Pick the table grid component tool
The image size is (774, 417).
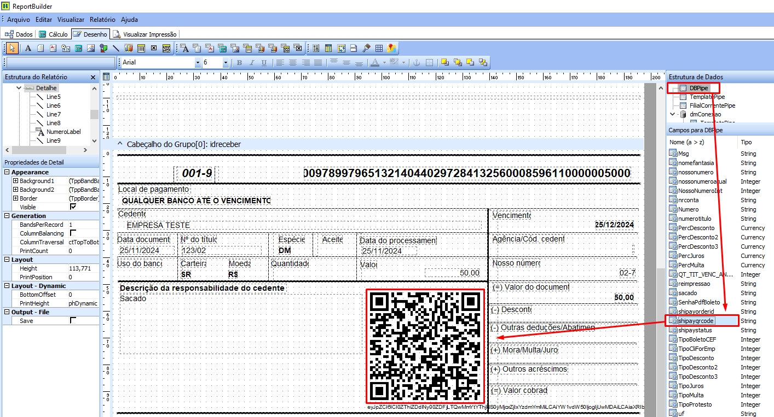pos(379,48)
